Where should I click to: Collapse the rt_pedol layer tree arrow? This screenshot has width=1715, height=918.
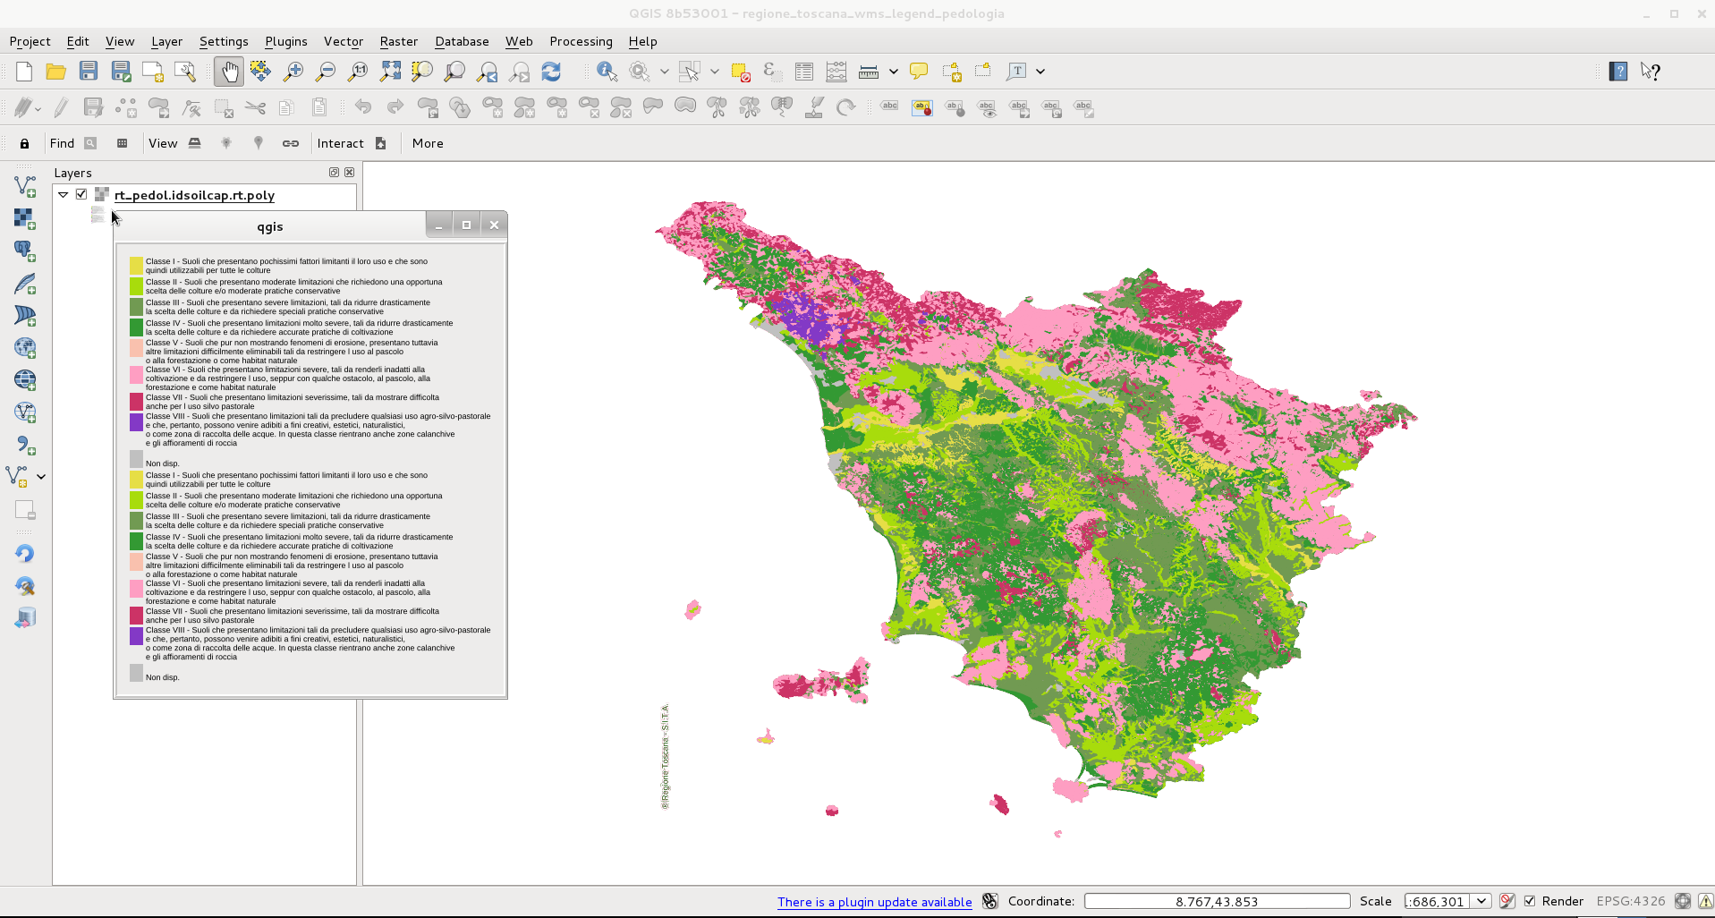64,194
